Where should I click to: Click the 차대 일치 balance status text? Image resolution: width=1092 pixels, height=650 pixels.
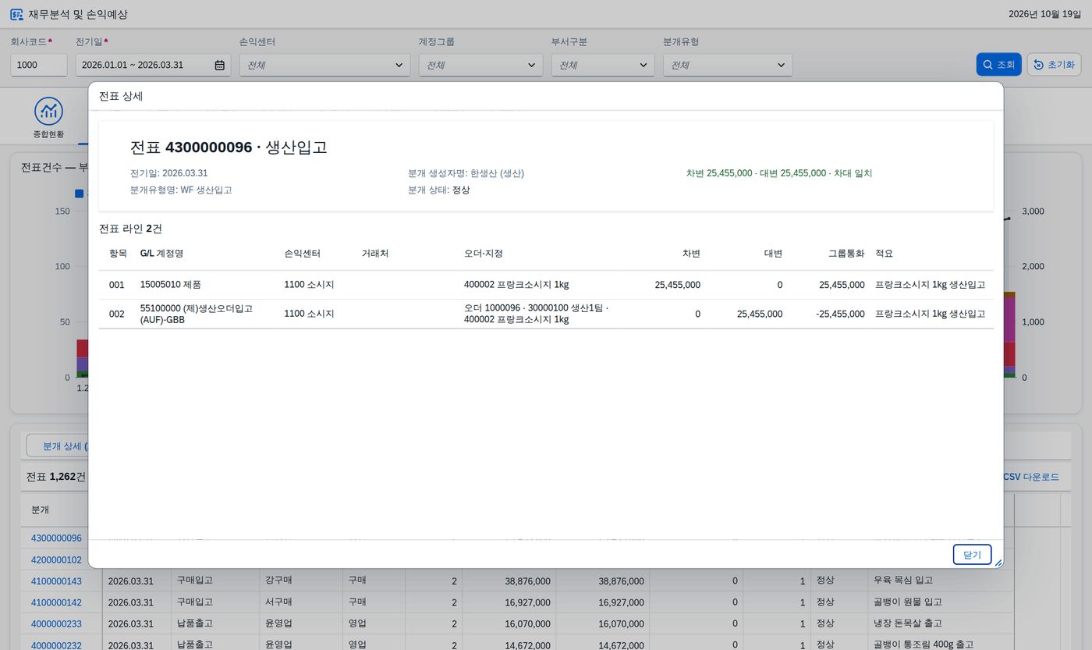[854, 173]
